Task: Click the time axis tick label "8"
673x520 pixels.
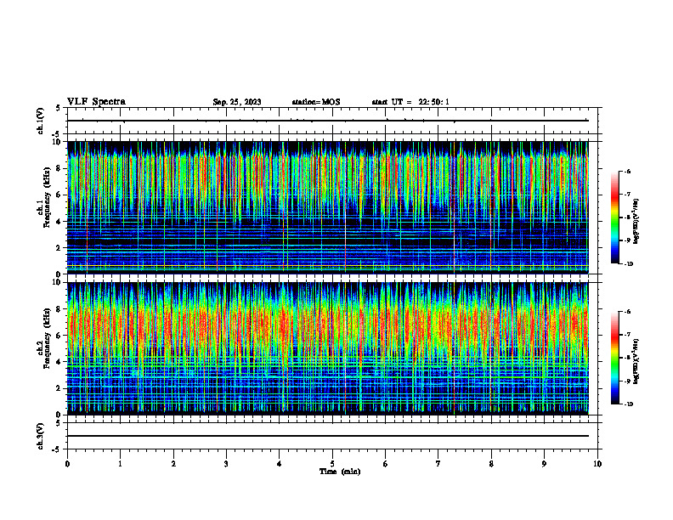Action: (491, 464)
